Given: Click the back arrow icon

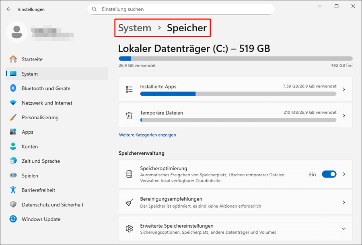Looking at the screenshot, I should [8, 9].
